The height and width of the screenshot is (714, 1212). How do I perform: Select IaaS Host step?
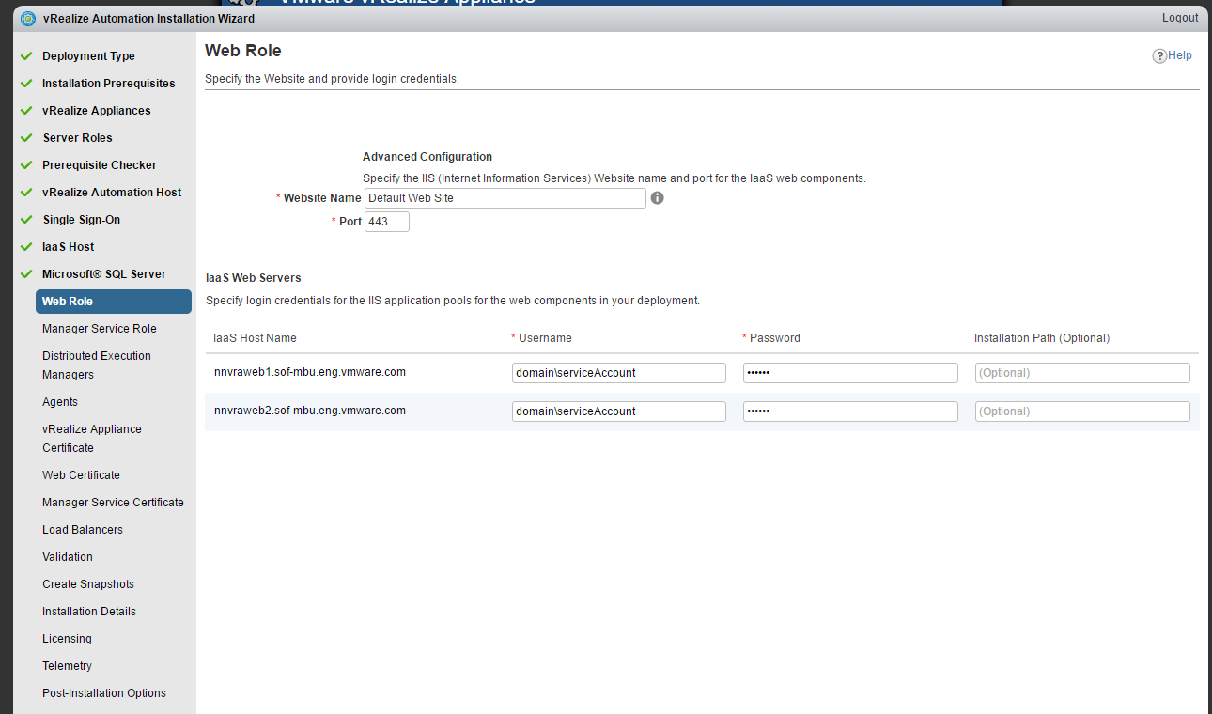coord(69,247)
